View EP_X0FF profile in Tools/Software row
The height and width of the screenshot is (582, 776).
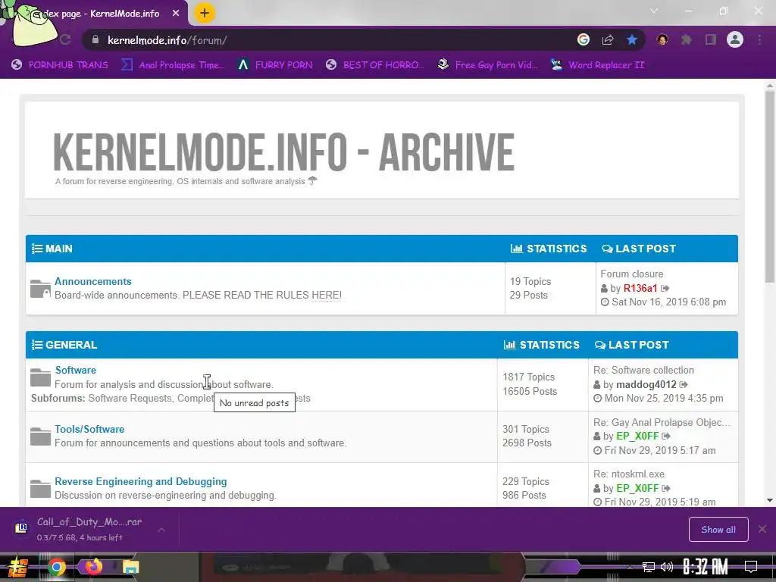pos(637,436)
